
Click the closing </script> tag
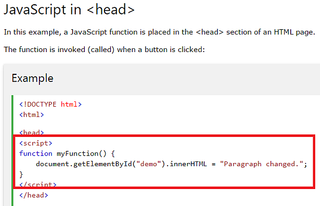coord(38,184)
